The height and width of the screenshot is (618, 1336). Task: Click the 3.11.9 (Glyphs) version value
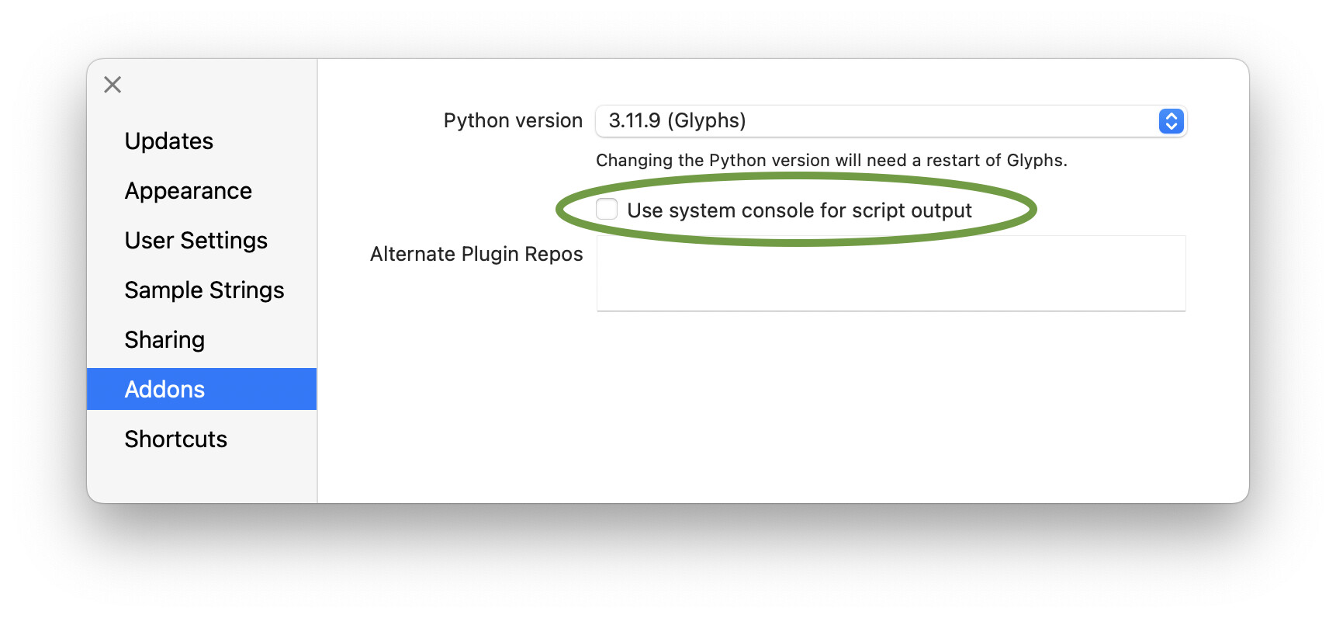(x=677, y=121)
